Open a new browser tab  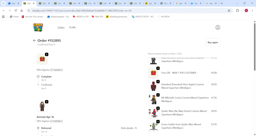point(222,3)
